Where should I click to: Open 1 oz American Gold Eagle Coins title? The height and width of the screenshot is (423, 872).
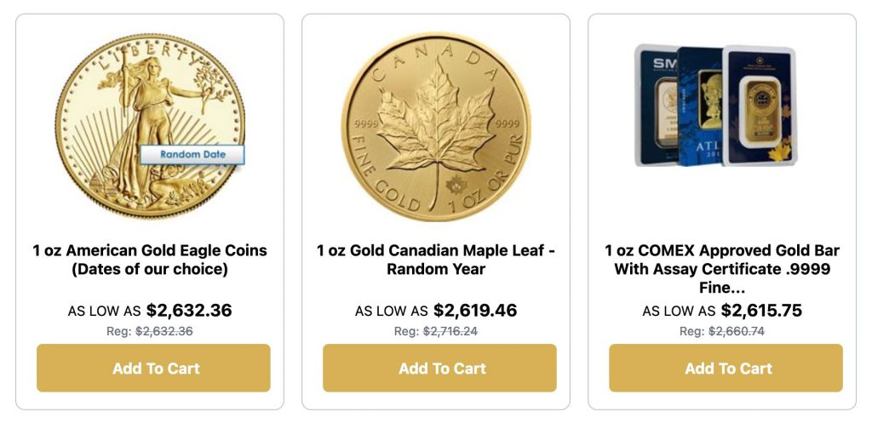[150, 260]
